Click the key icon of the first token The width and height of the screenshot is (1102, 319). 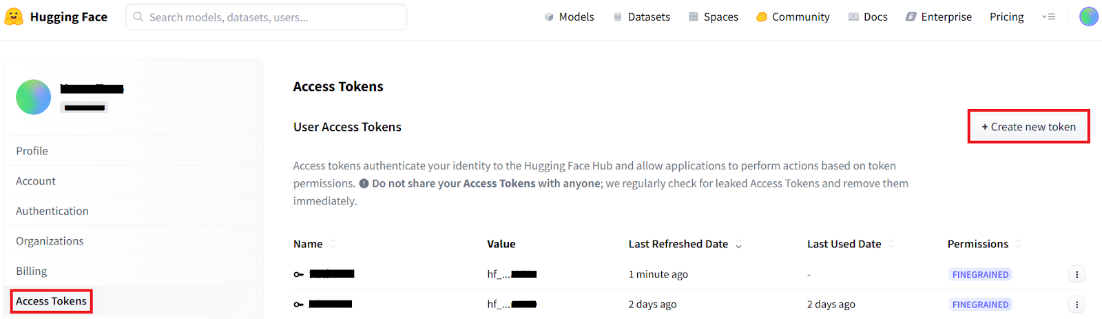pyautogui.click(x=298, y=274)
